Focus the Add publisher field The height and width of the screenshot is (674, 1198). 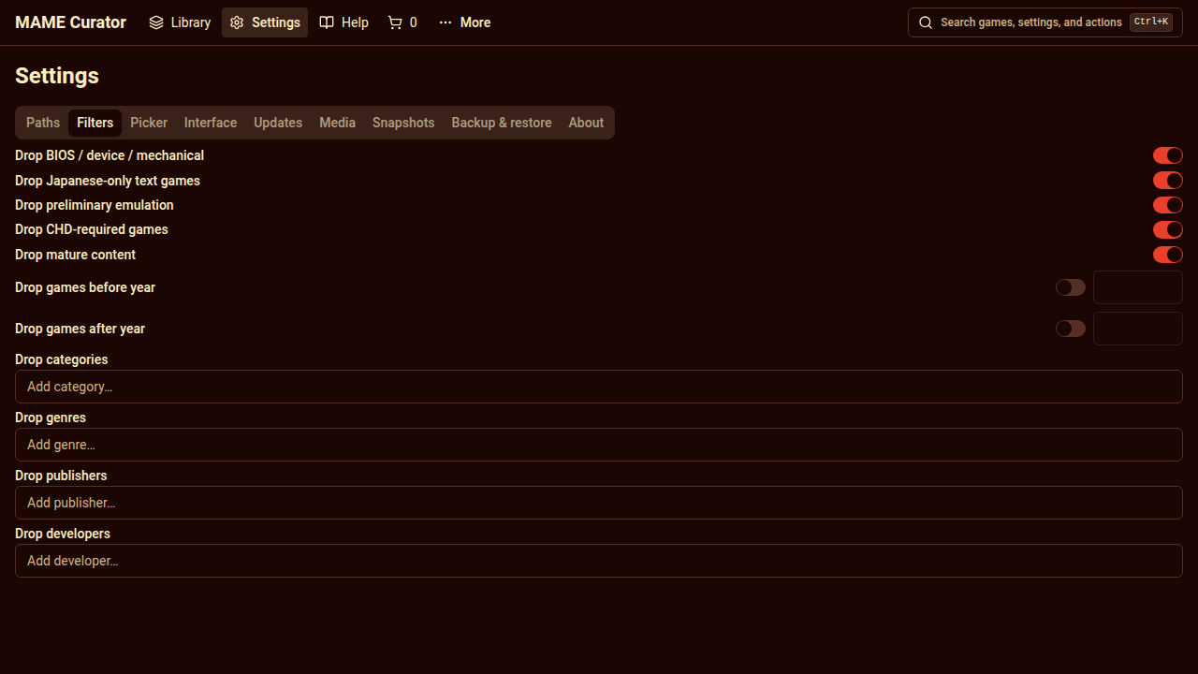599,503
